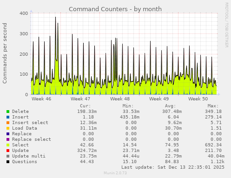The image size is (231, 178).
Task: Click Load Data average value 30.70m
Action: (x=173, y=128)
